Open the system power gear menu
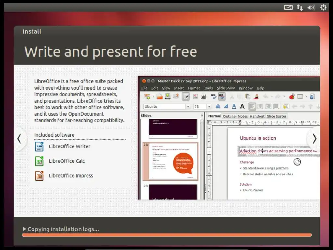 (x=323, y=7)
